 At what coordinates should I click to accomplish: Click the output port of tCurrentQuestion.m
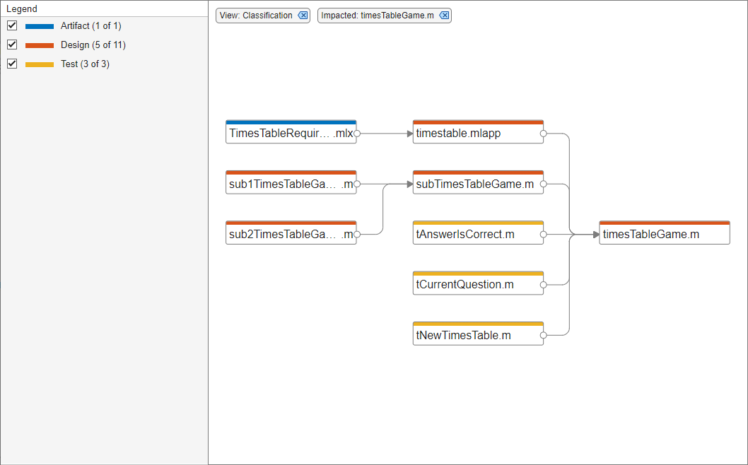pyautogui.click(x=543, y=285)
